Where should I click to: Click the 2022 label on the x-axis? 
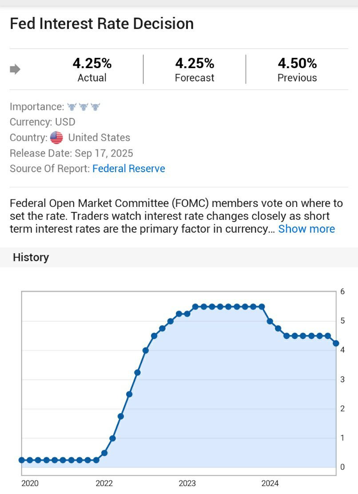click(104, 483)
